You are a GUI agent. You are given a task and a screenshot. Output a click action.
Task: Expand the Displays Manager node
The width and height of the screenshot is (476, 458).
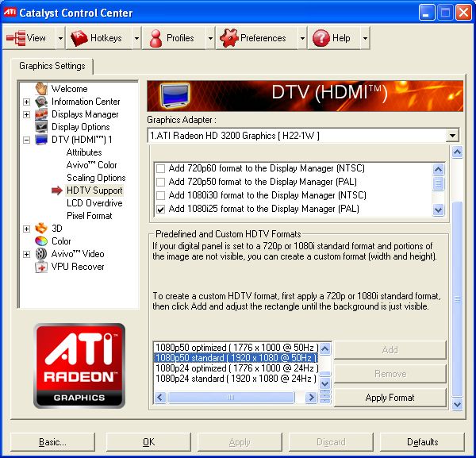[x=27, y=114]
